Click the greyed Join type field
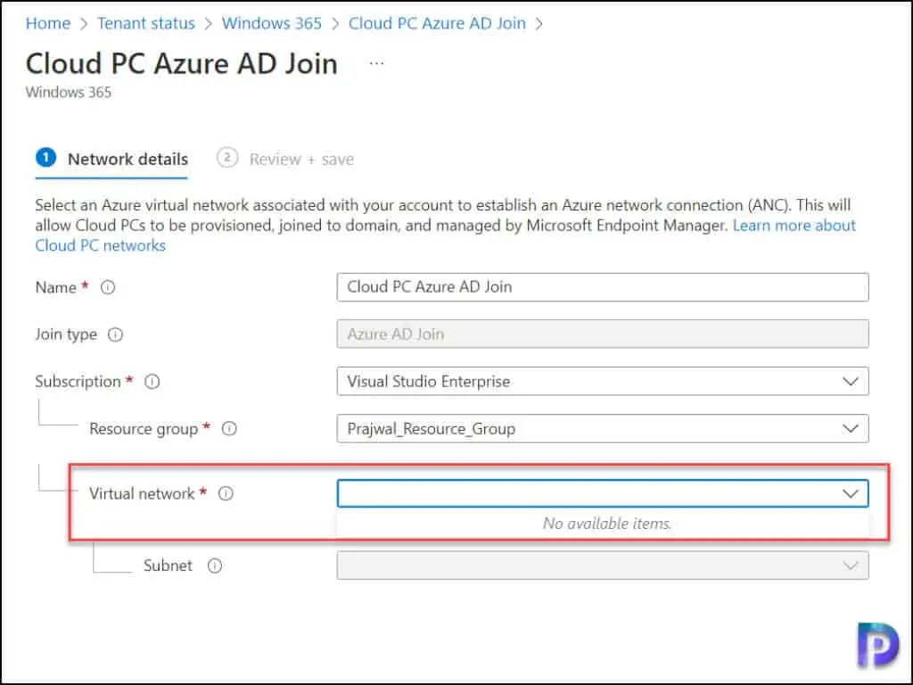 click(x=603, y=334)
